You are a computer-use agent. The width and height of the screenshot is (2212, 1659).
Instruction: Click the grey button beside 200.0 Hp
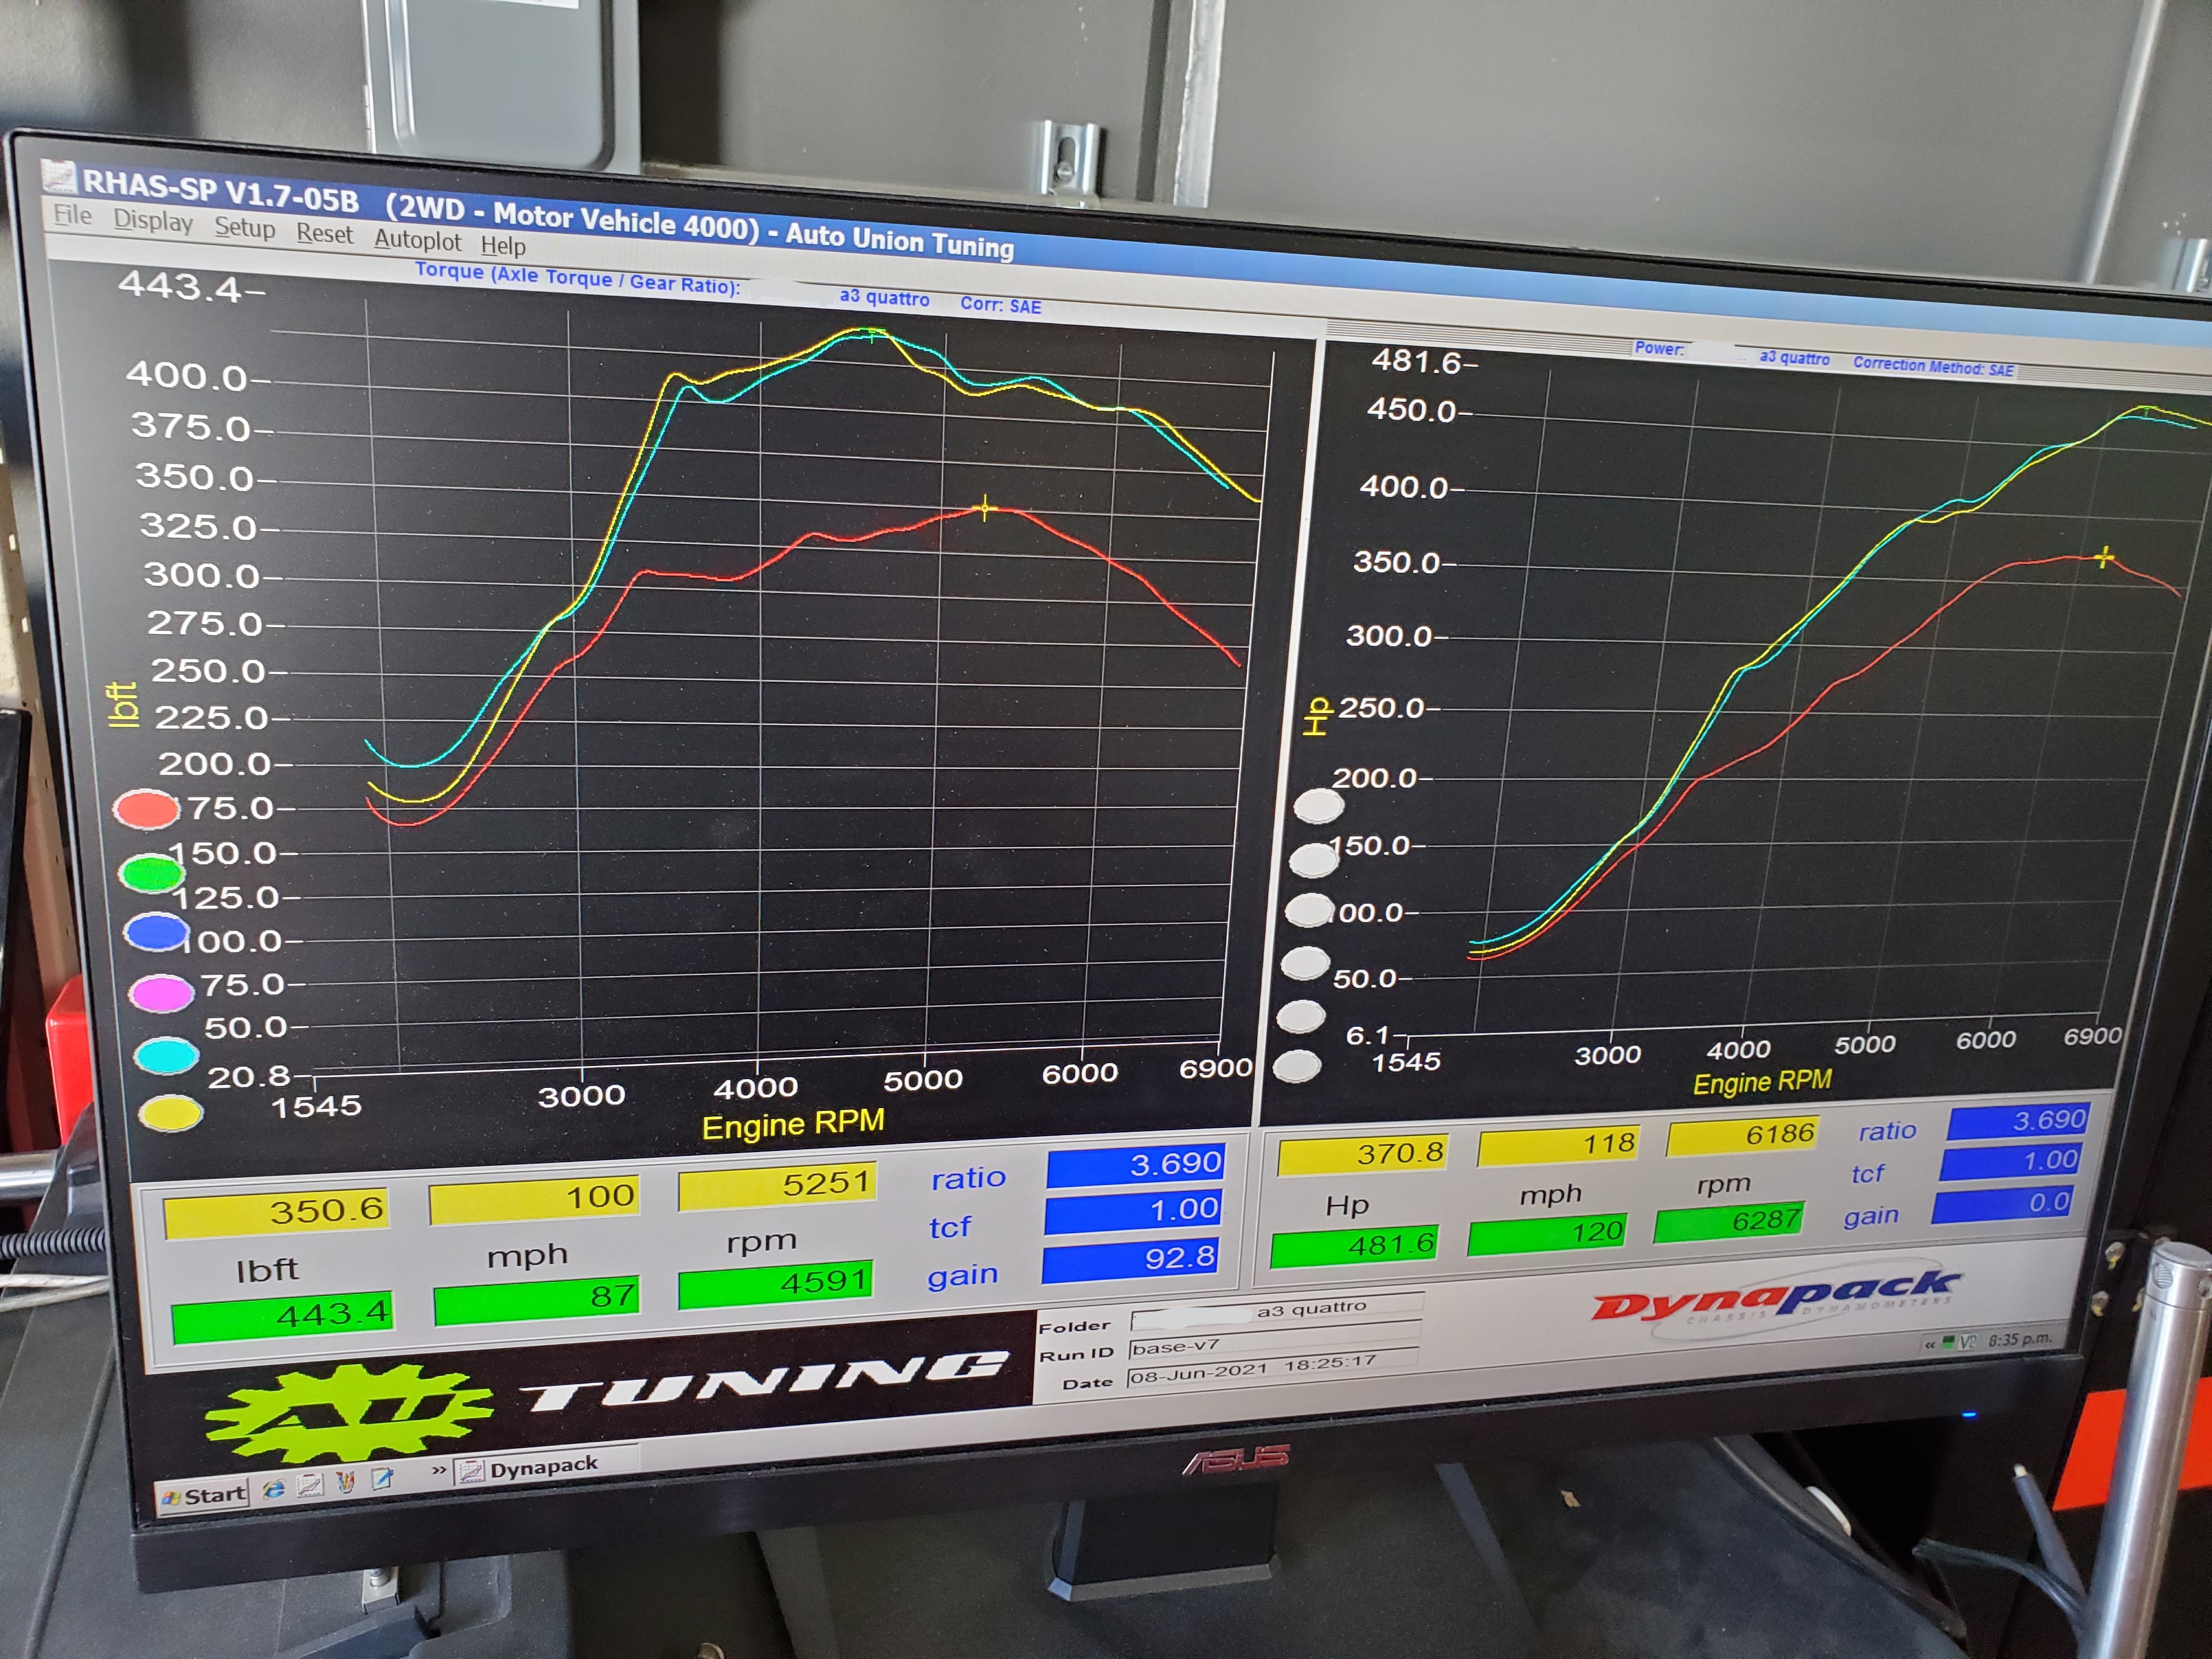[x=1318, y=806]
